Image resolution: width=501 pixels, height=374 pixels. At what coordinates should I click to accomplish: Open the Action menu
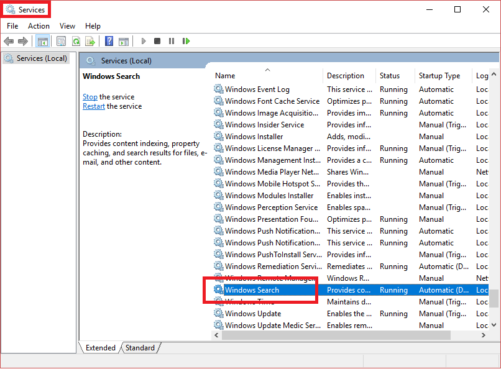click(39, 26)
